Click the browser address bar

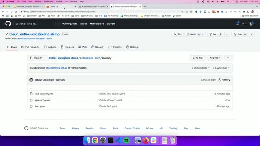[x=100, y=12]
